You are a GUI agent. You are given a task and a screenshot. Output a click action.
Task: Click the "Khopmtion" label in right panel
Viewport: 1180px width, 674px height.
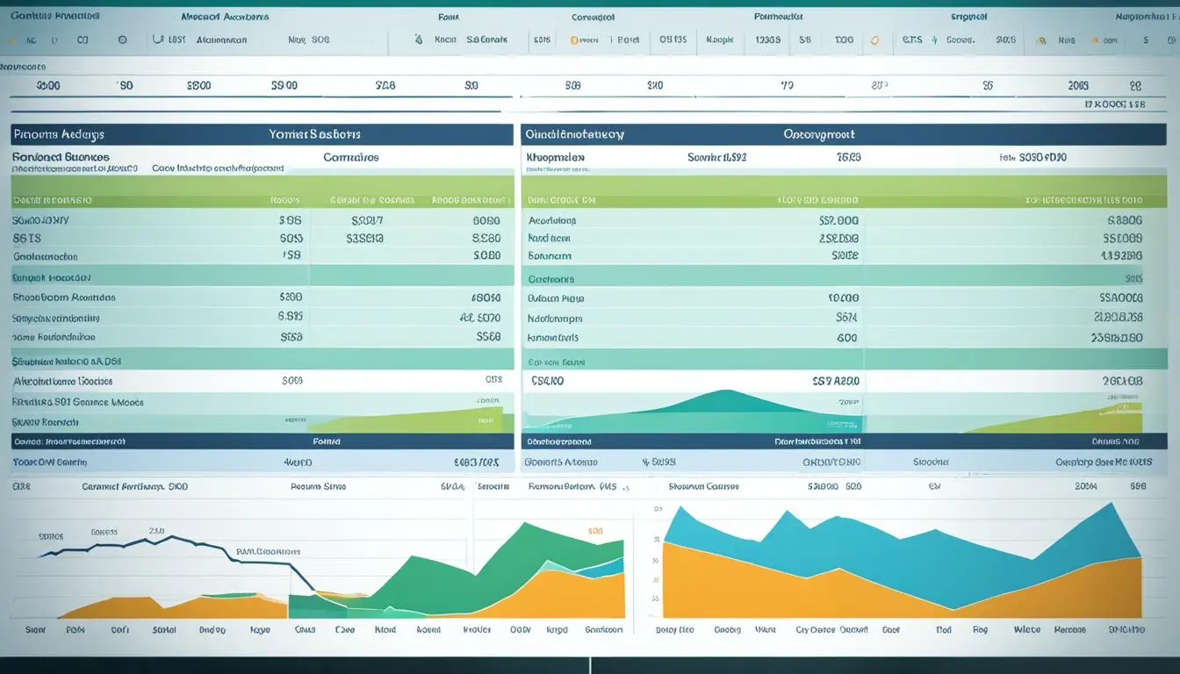555,158
